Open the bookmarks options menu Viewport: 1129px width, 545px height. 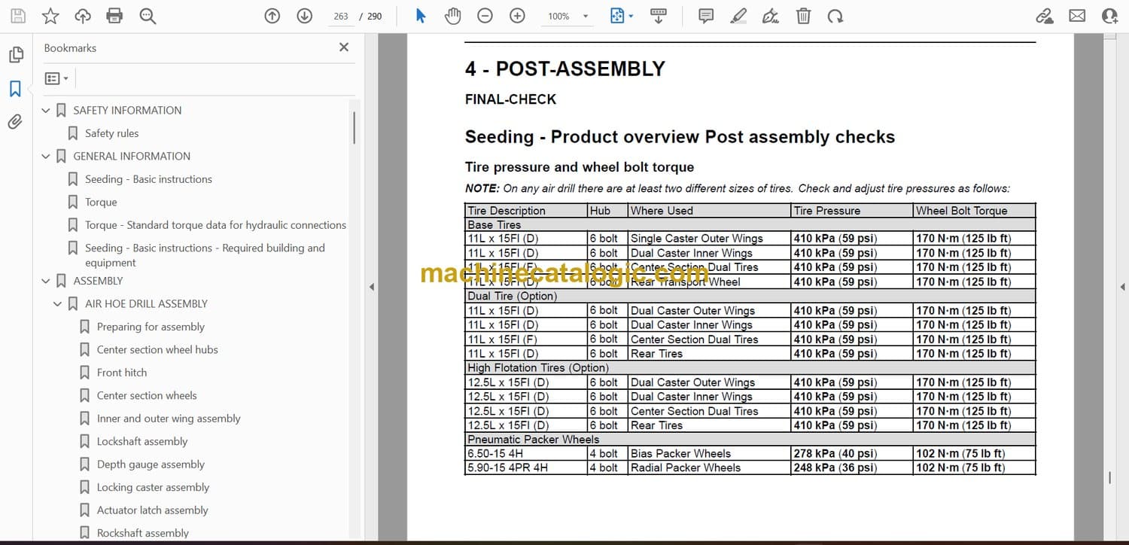pos(56,78)
